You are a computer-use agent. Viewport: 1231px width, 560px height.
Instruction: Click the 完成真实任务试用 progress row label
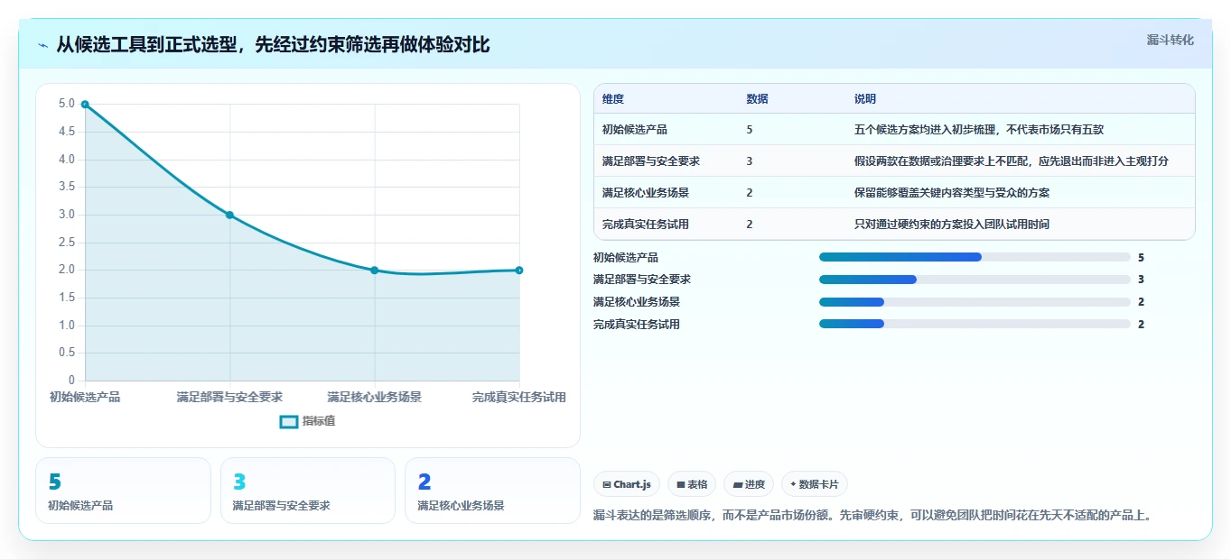pyautogui.click(x=637, y=325)
